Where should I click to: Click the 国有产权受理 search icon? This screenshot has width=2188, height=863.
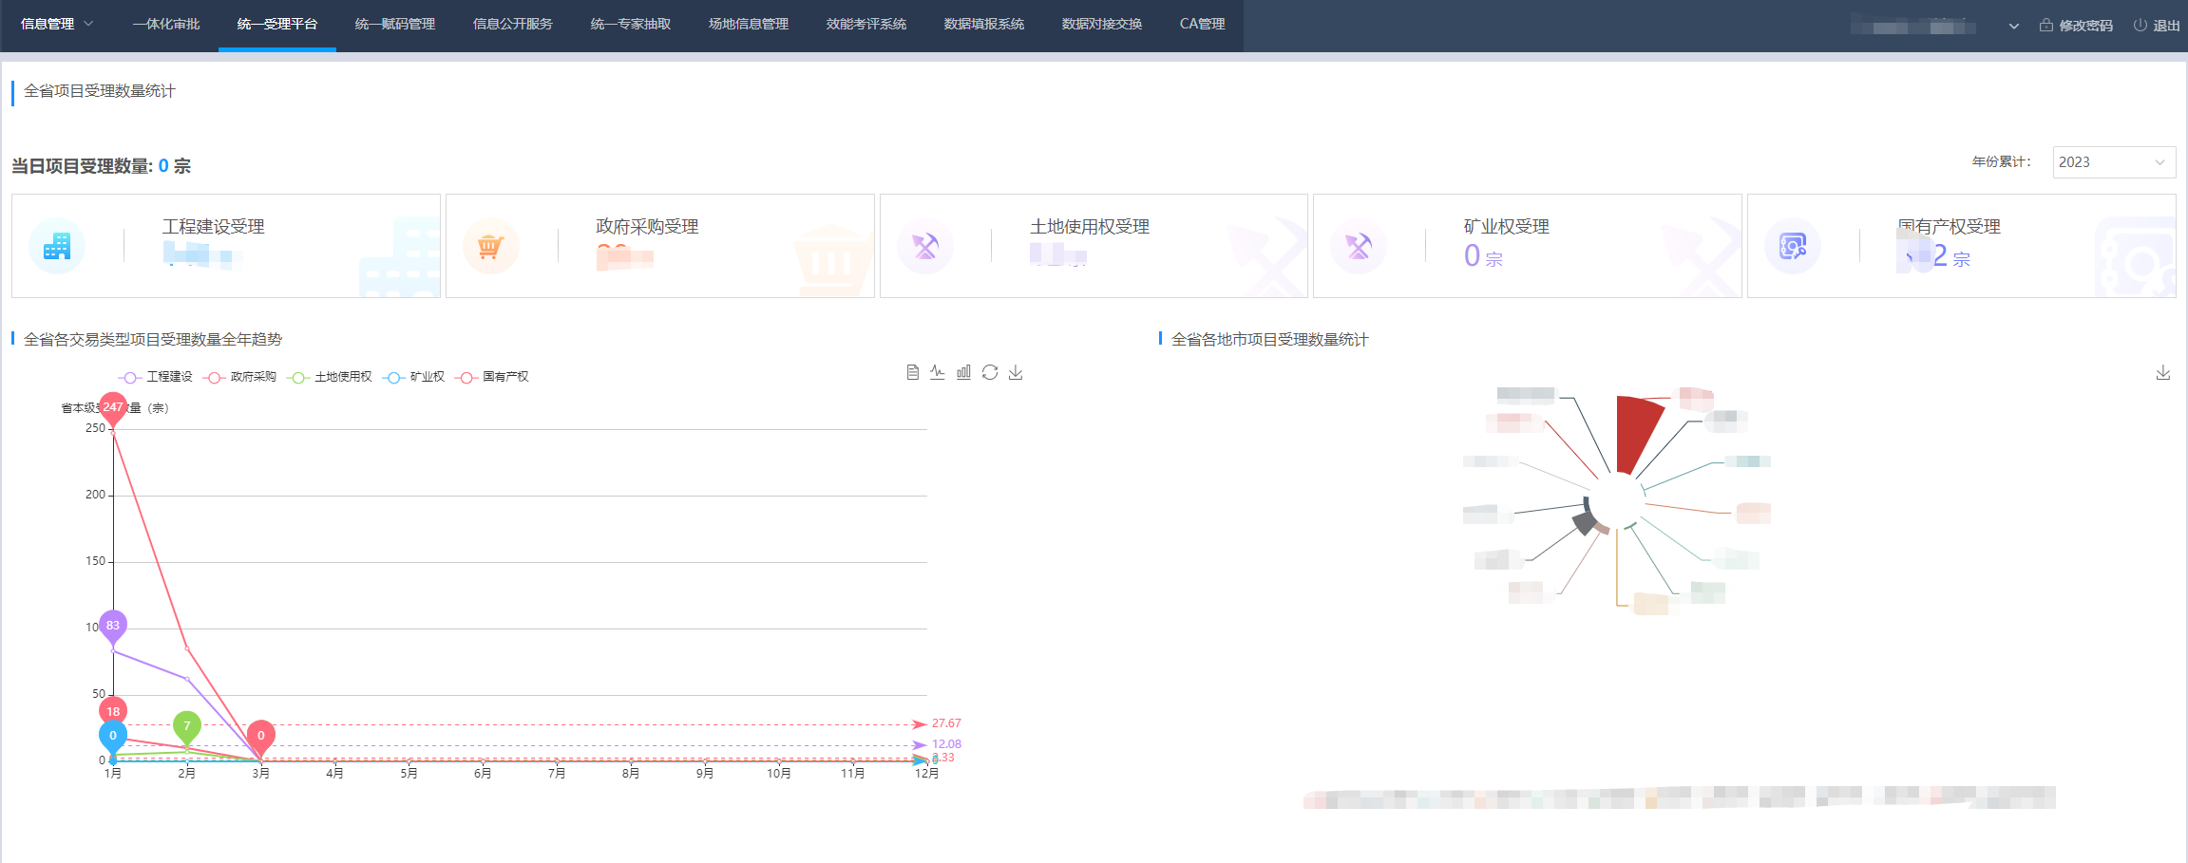(x=1793, y=246)
